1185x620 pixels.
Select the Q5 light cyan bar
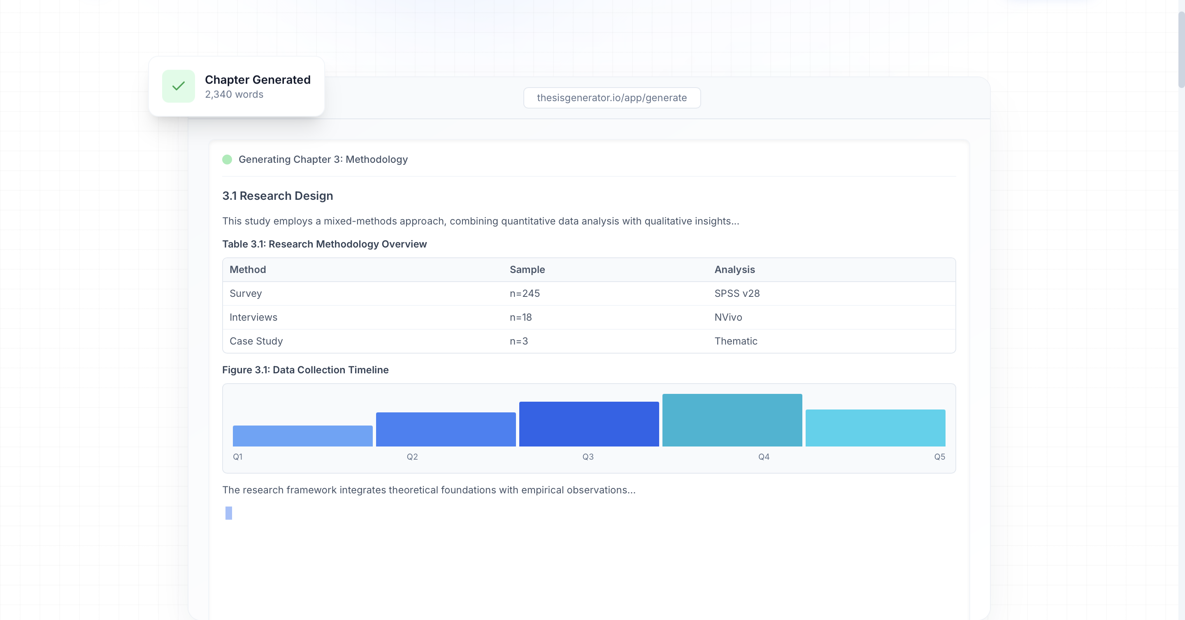(874, 428)
